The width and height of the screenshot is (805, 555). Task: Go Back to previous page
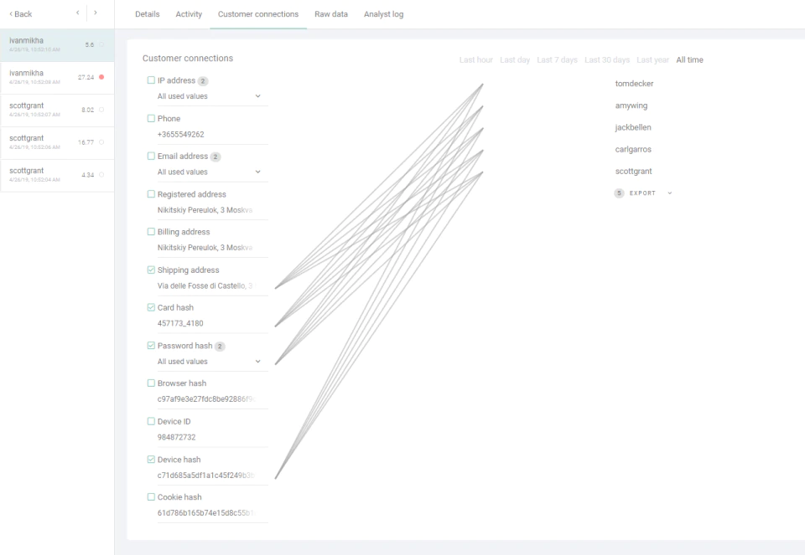(20, 14)
